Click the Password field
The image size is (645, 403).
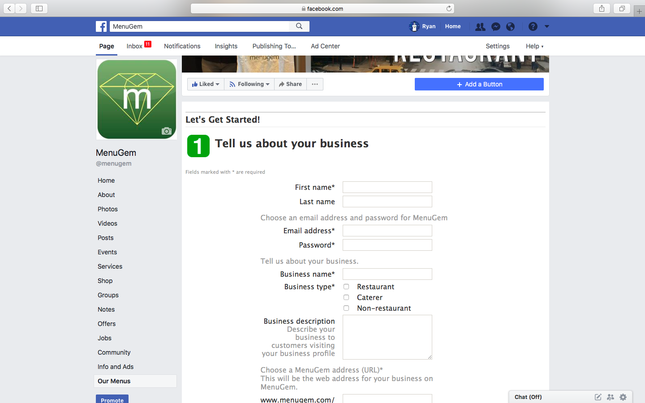387,245
